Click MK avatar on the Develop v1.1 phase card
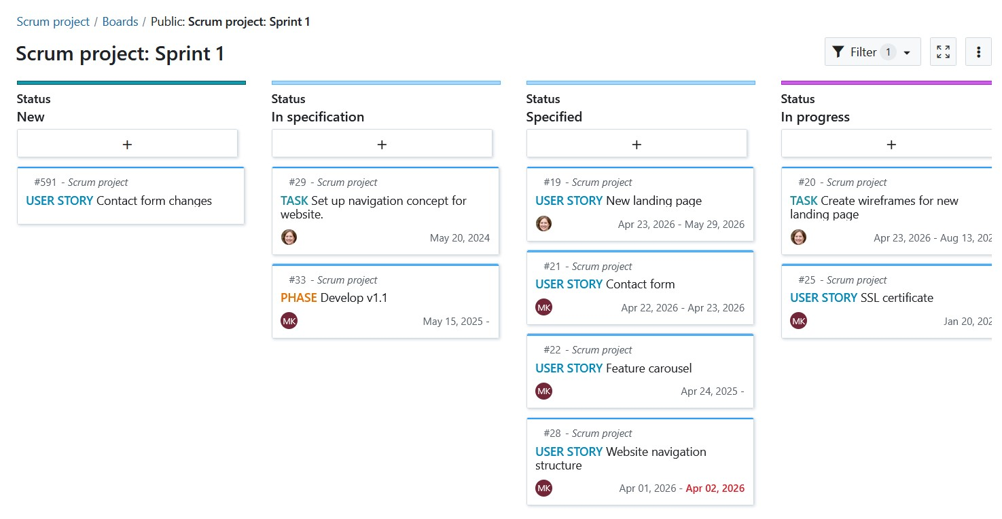The width and height of the screenshot is (1002, 519). point(289,320)
